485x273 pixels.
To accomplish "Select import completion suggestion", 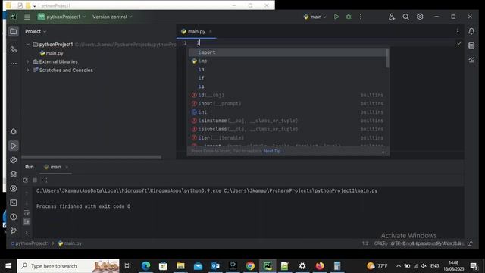I will pyautogui.click(x=287, y=52).
